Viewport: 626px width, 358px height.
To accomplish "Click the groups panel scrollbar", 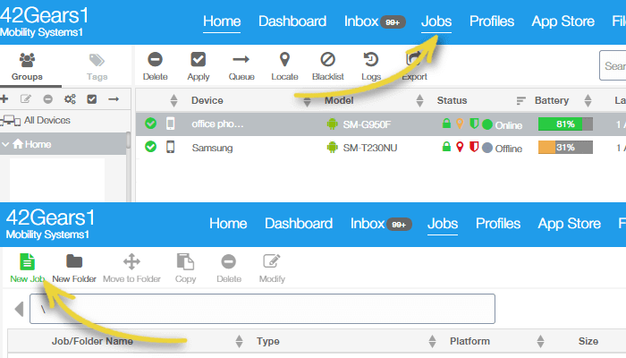I will 128,141.
